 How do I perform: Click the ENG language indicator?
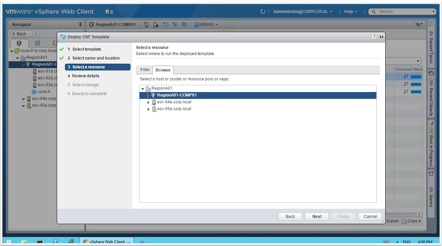click(x=407, y=242)
